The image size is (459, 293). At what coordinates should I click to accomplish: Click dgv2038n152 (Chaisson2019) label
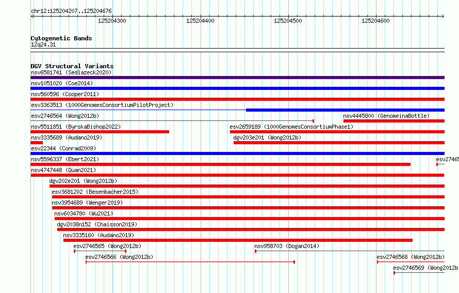(x=97, y=224)
